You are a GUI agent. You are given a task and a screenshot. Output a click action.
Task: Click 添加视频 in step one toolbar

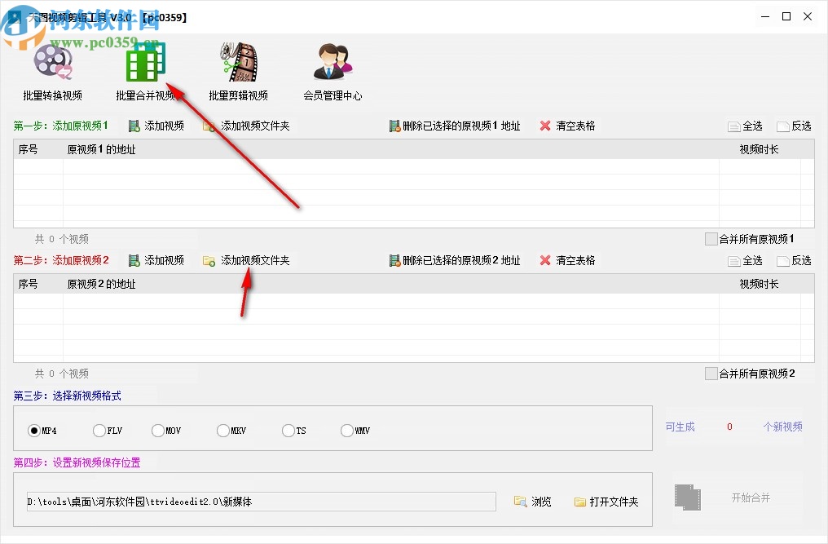point(156,126)
